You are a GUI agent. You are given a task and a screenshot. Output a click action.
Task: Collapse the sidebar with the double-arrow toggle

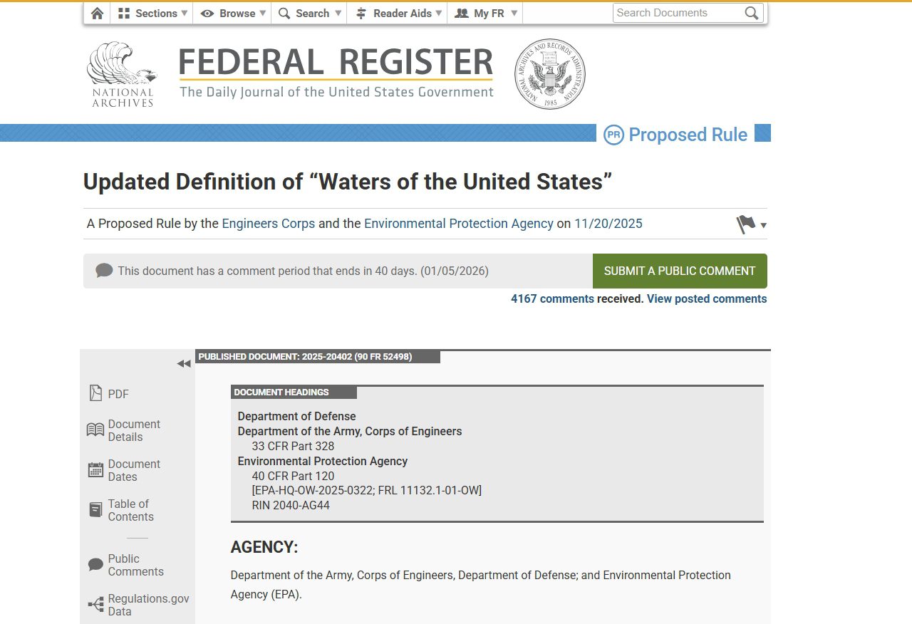pyautogui.click(x=183, y=363)
